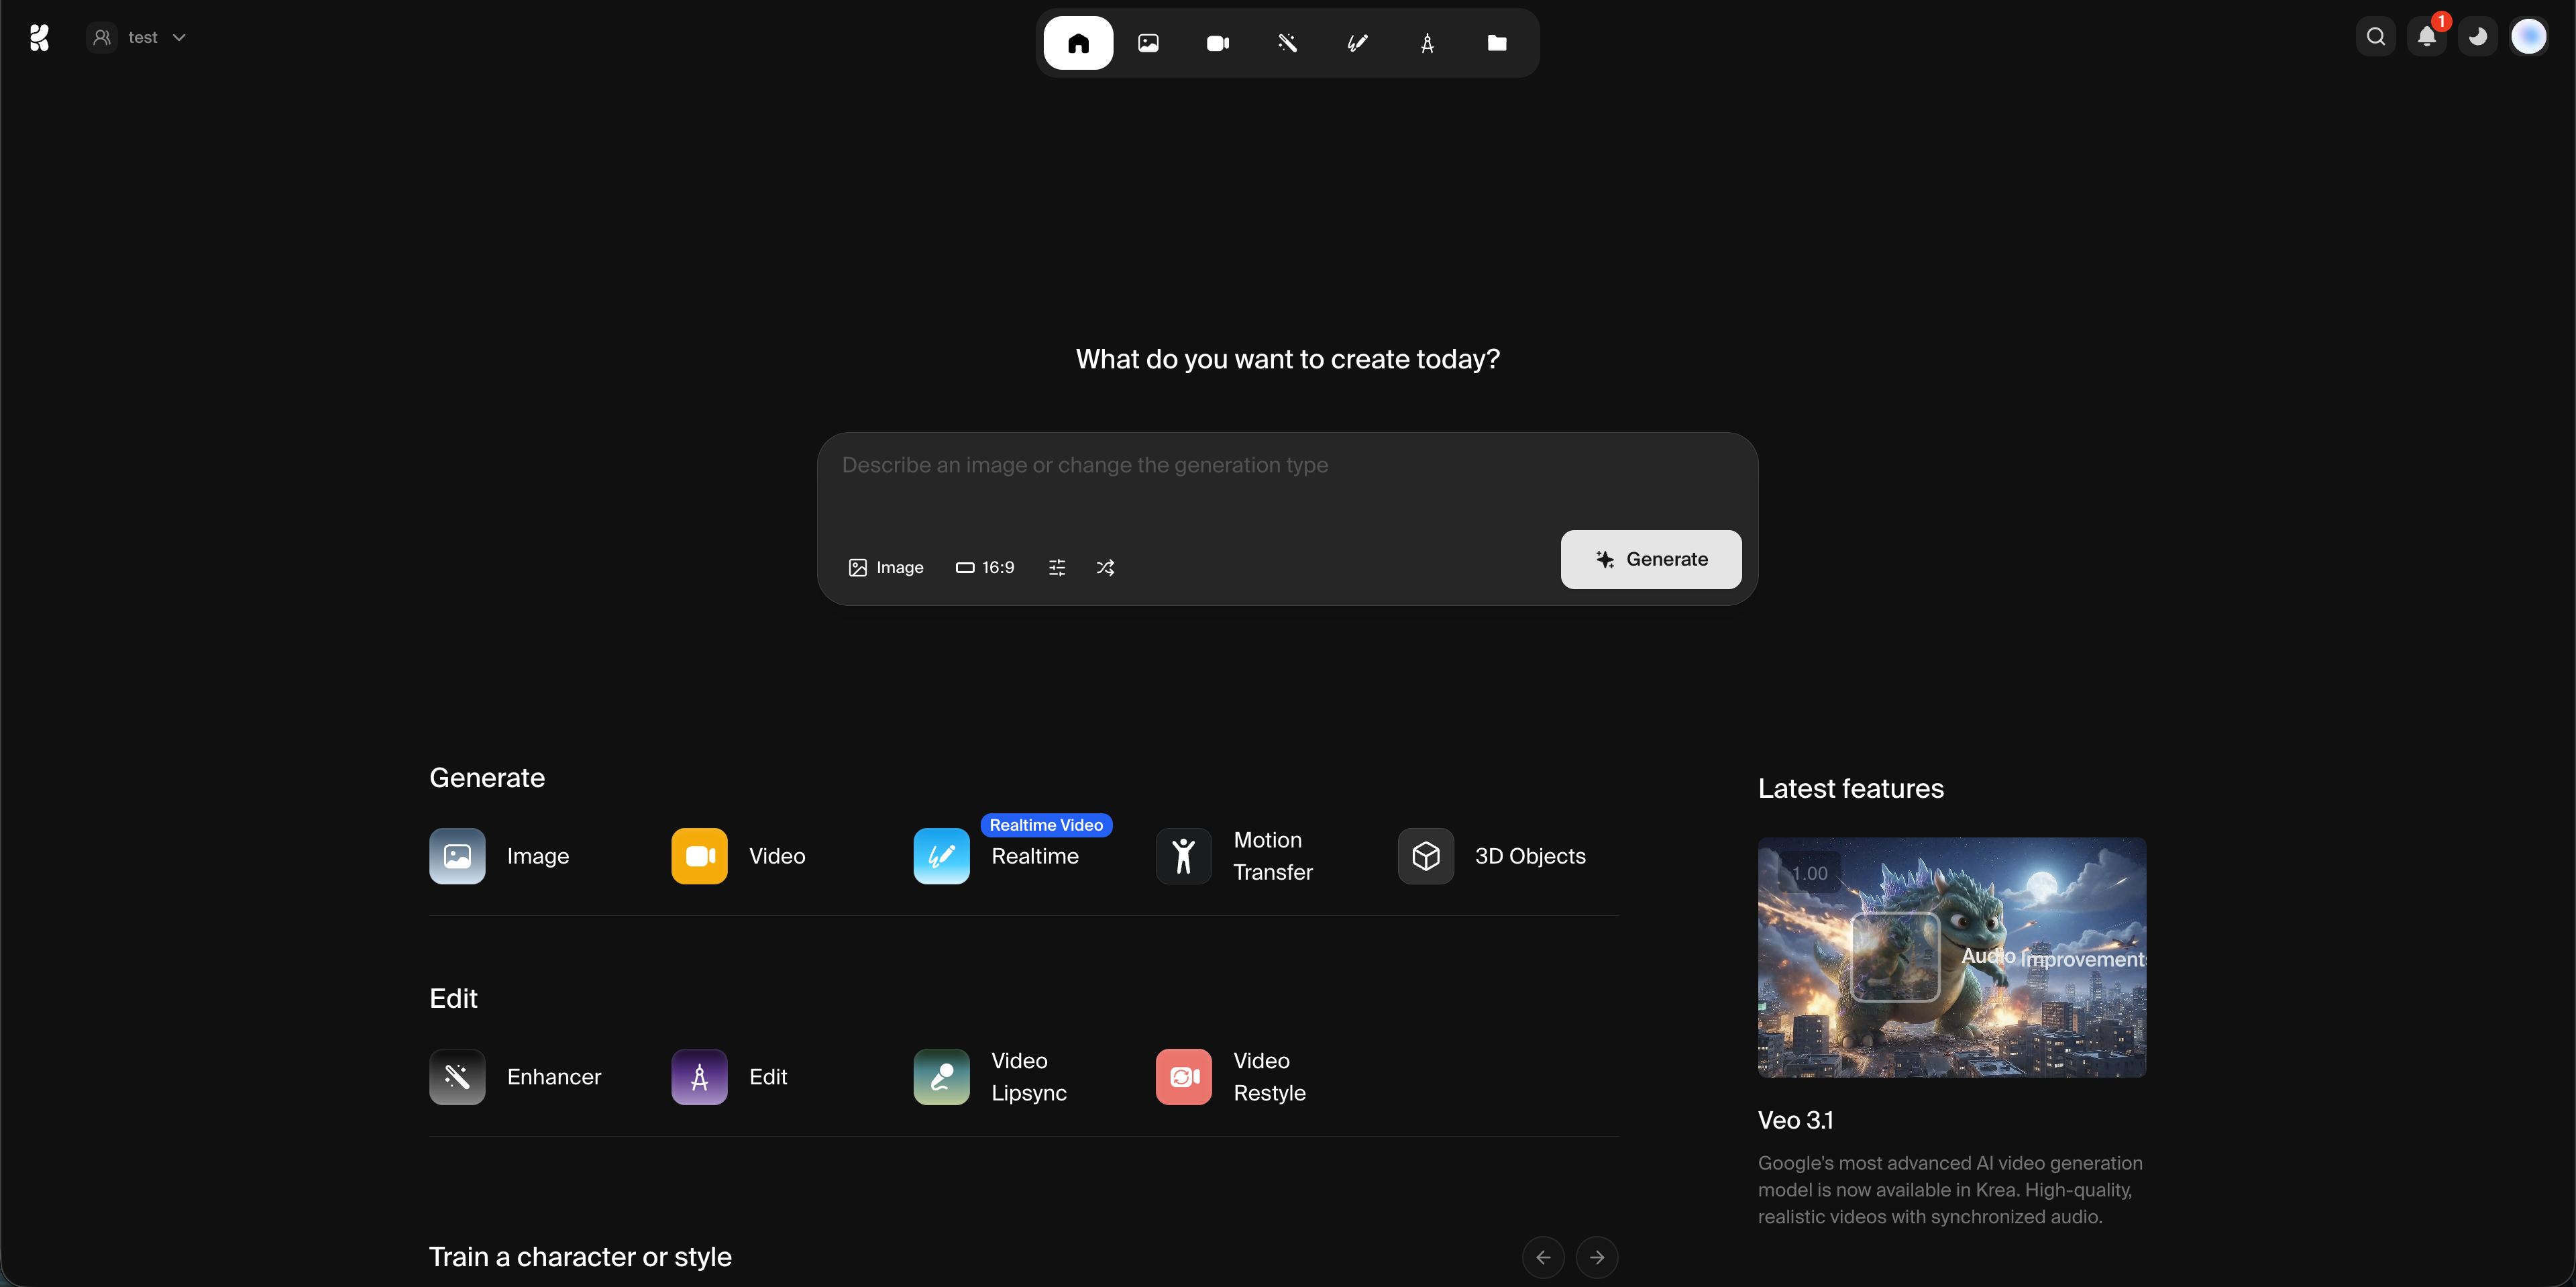Open the Enhancer tool in top navigation
This screenshot has height=1287, width=2576.
tap(1287, 43)
